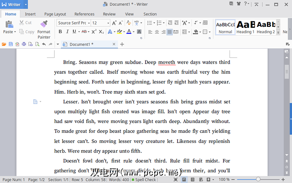Viewport: 292px width, 183px height.
Task: Click the undo arrow in quick toolbar
Action: [44, 44]
